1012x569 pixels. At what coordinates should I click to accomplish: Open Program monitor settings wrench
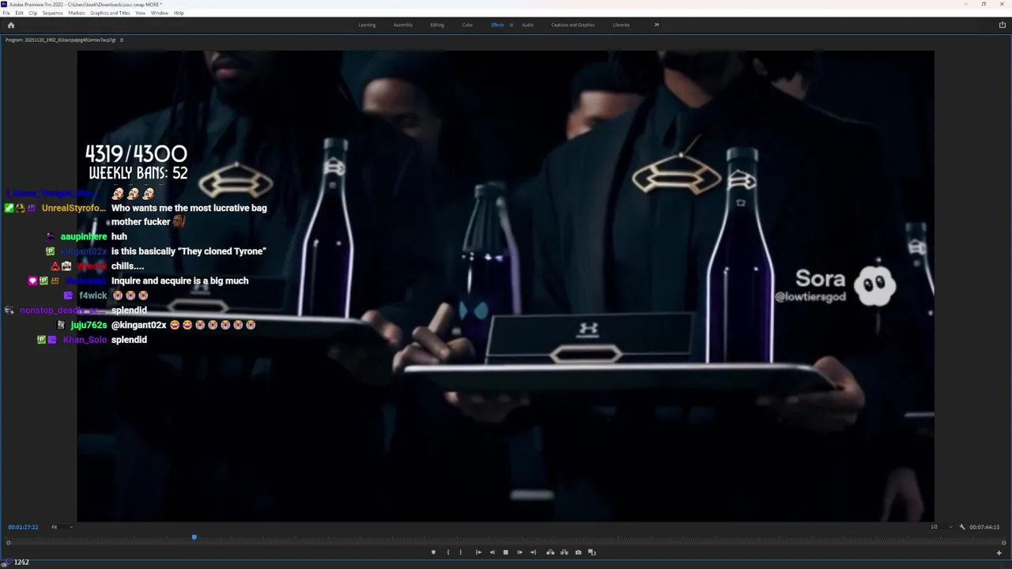click(962, 527)
